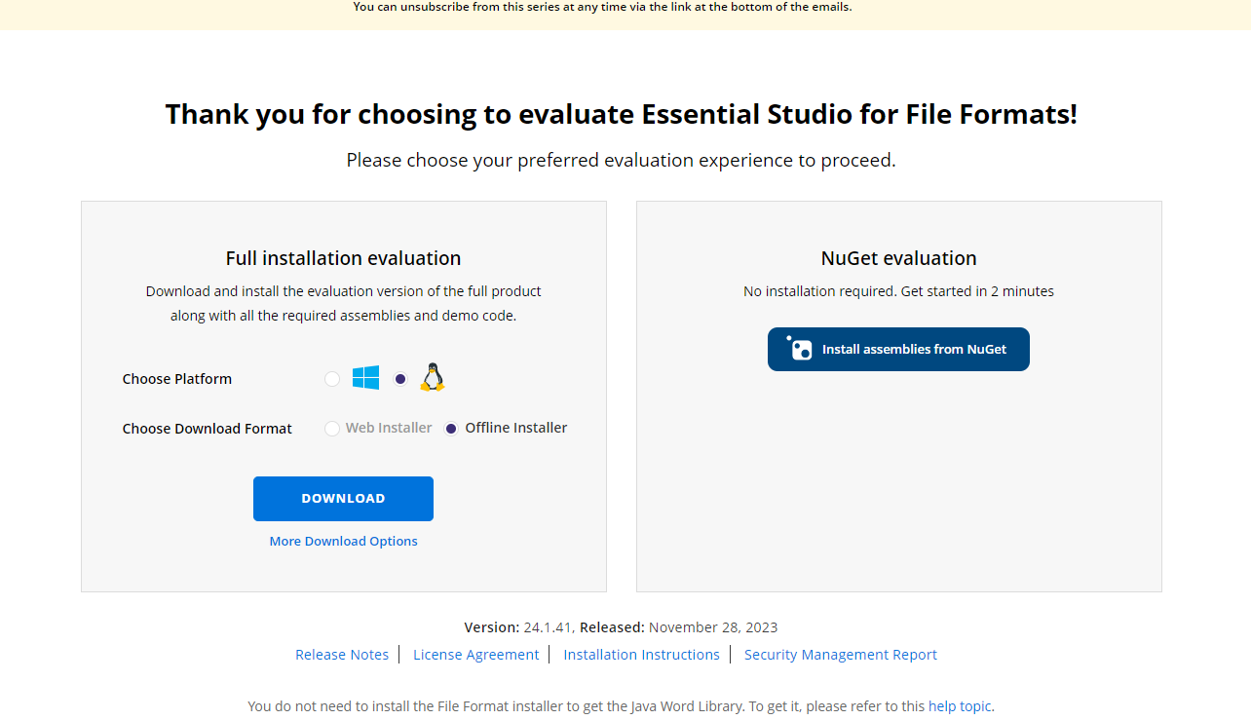Click the NuGet icon inside the install button
Image resolution: width=1251 pixels, height=720 pixels.
802,349
